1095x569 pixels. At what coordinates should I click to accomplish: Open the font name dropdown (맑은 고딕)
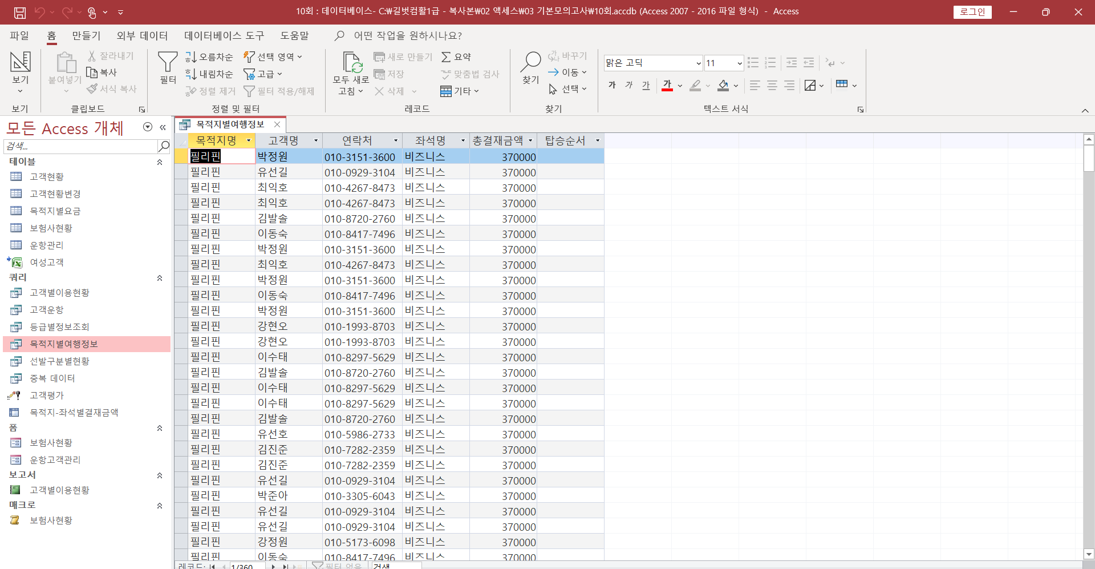[x=698, y=63]
